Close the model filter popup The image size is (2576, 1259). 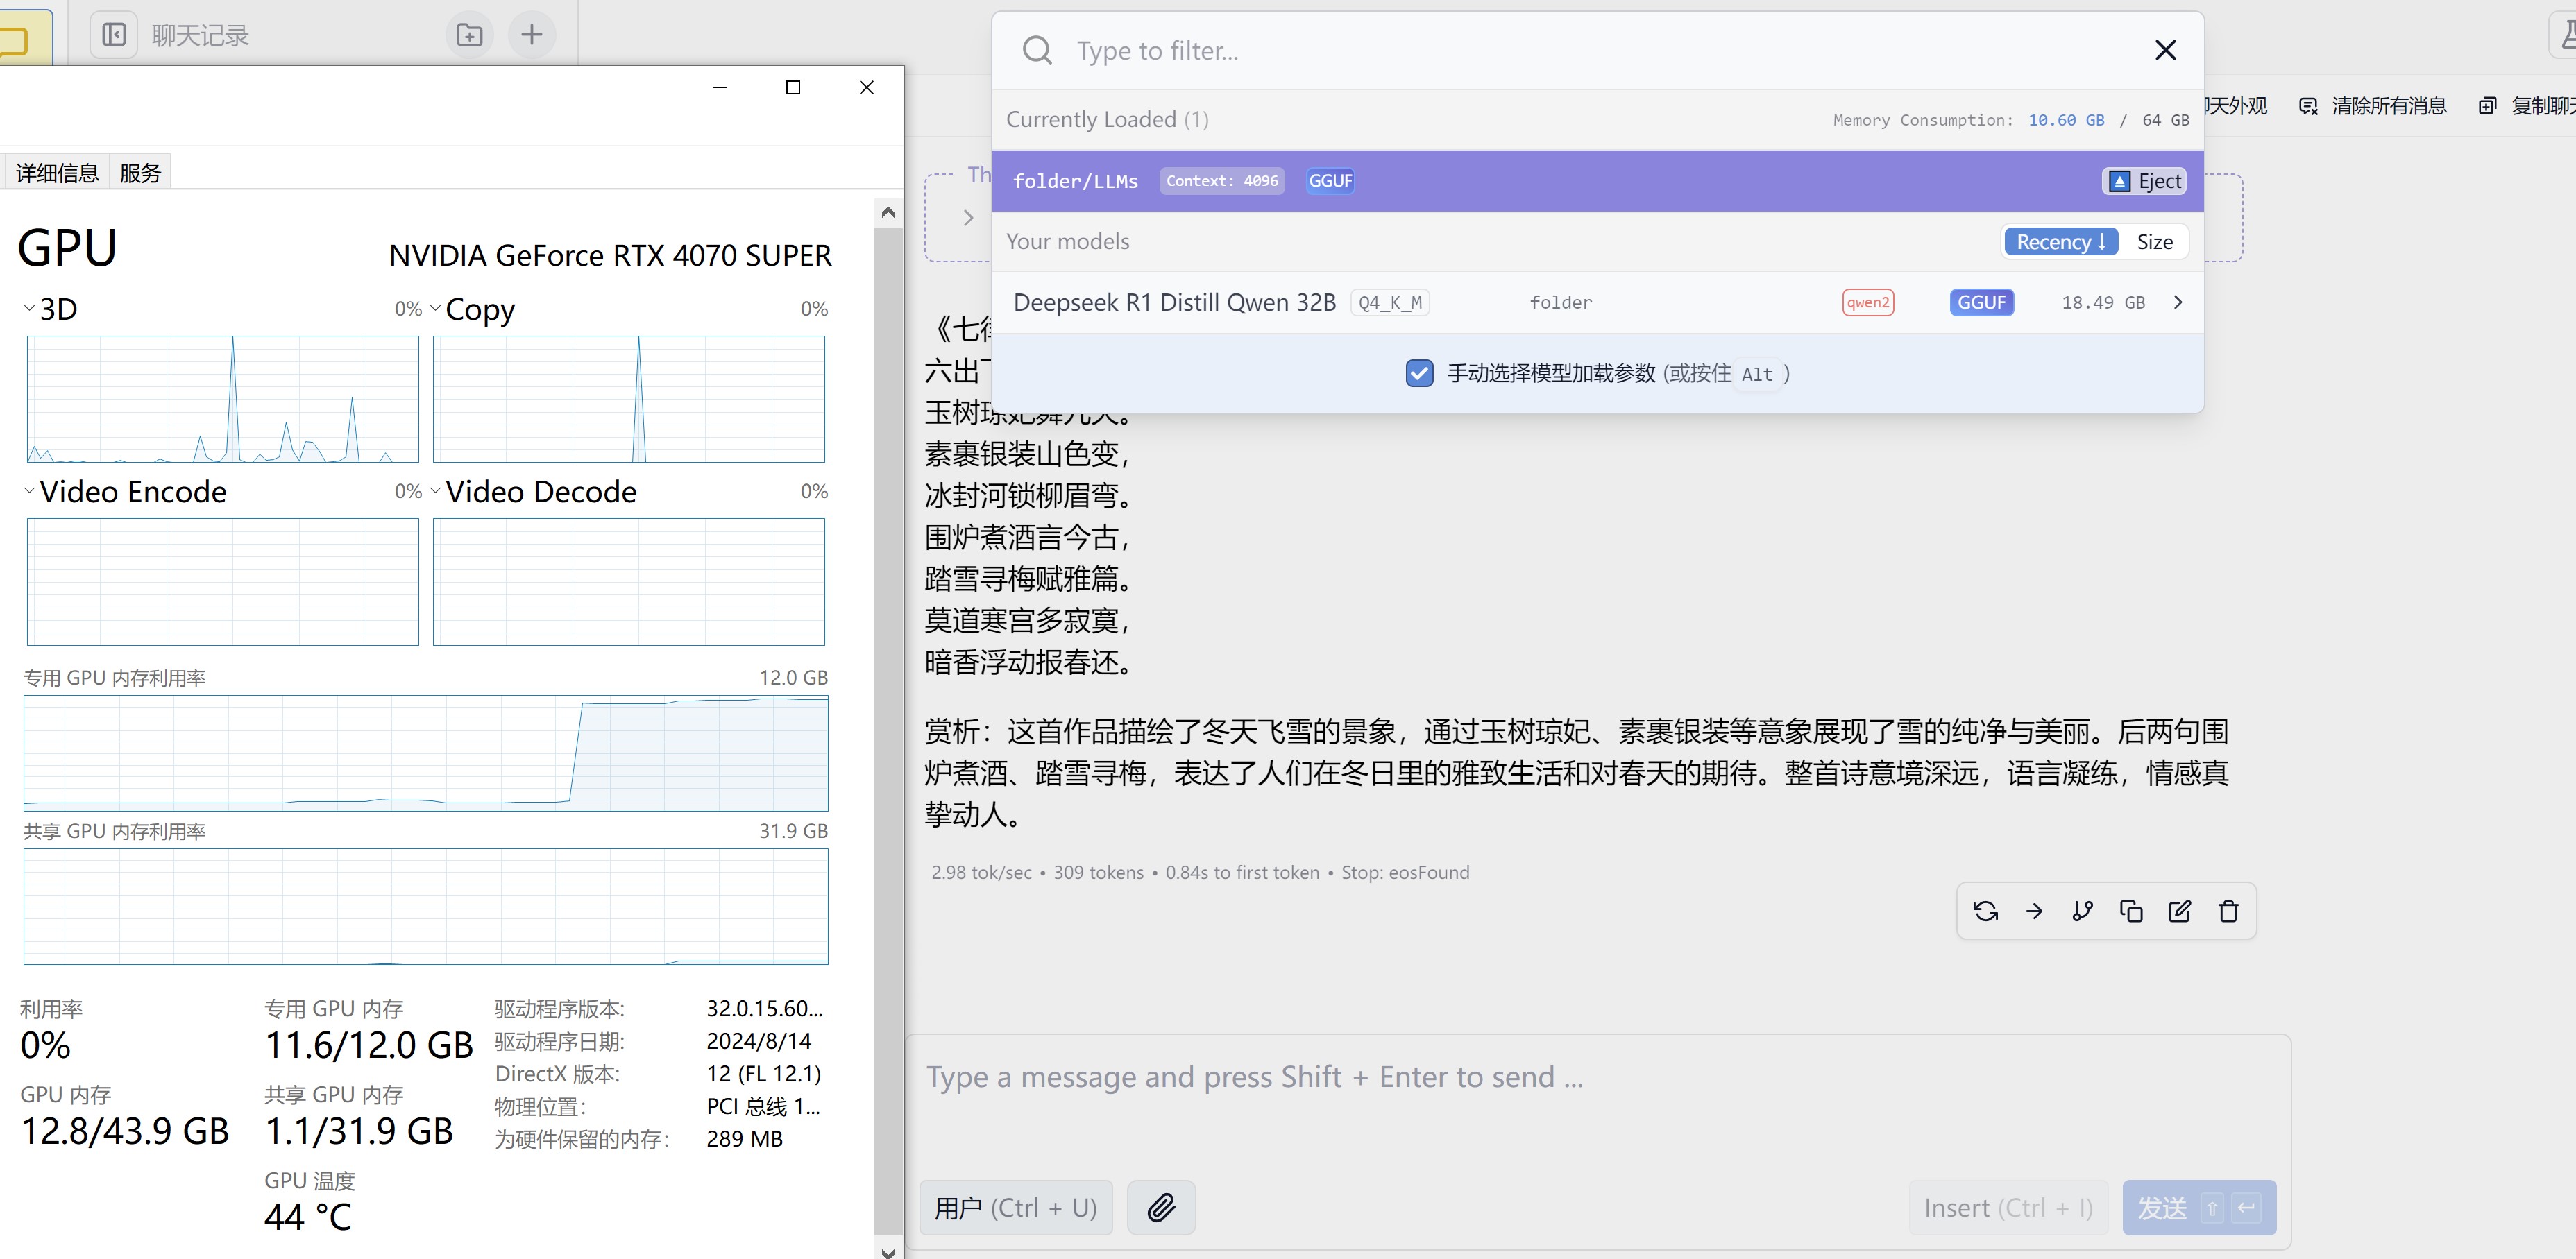(2165, 50)
